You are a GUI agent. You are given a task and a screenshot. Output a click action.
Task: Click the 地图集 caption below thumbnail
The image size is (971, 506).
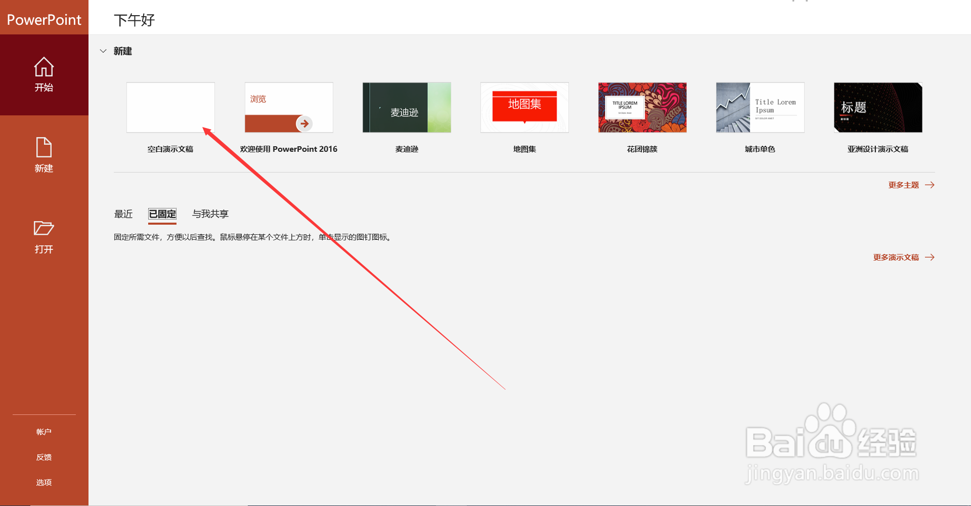524,149
